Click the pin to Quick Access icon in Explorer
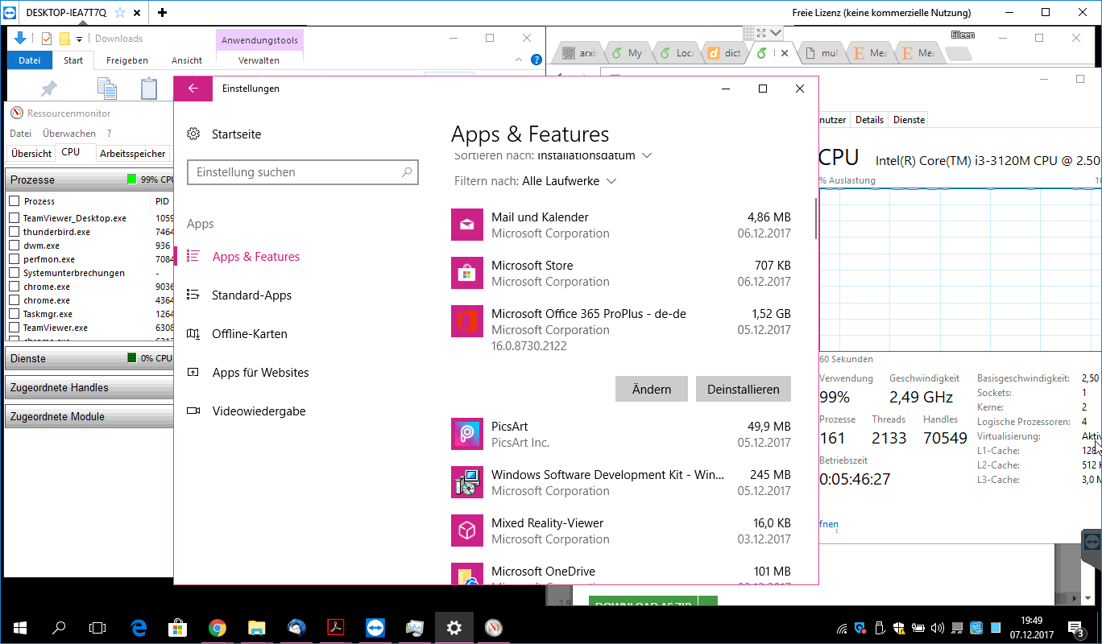Viewport: 1102px width, 644px height. click(x=49, y=89)
